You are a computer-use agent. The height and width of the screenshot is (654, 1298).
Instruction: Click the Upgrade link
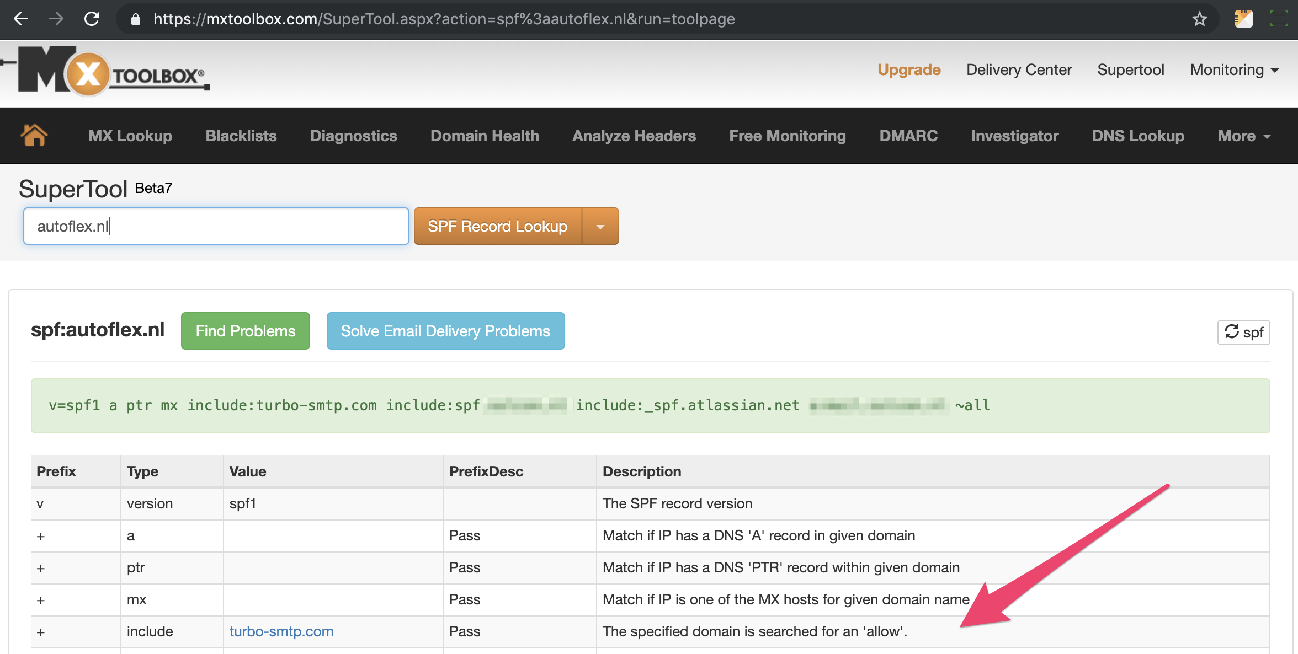909,70
